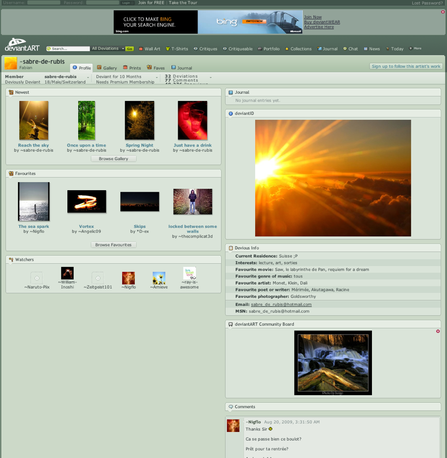Screen dimensions: 447x458
Task: Click Amieve watcher avatar
Action: tap(159, 278)
